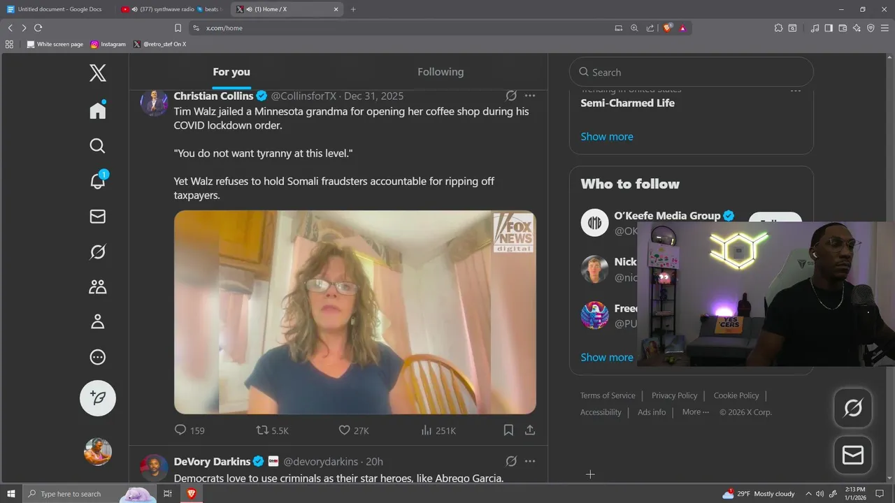Open DeVory Darkins profile avatar
The image size is (895, 503).
[154, 468]
